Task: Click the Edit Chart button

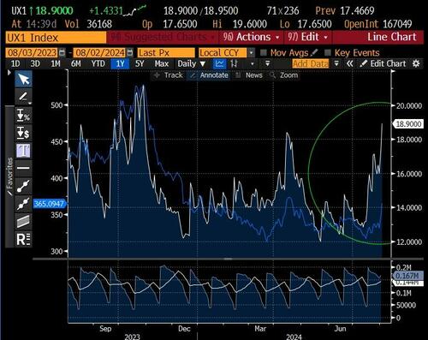Action: click(383, 63)
